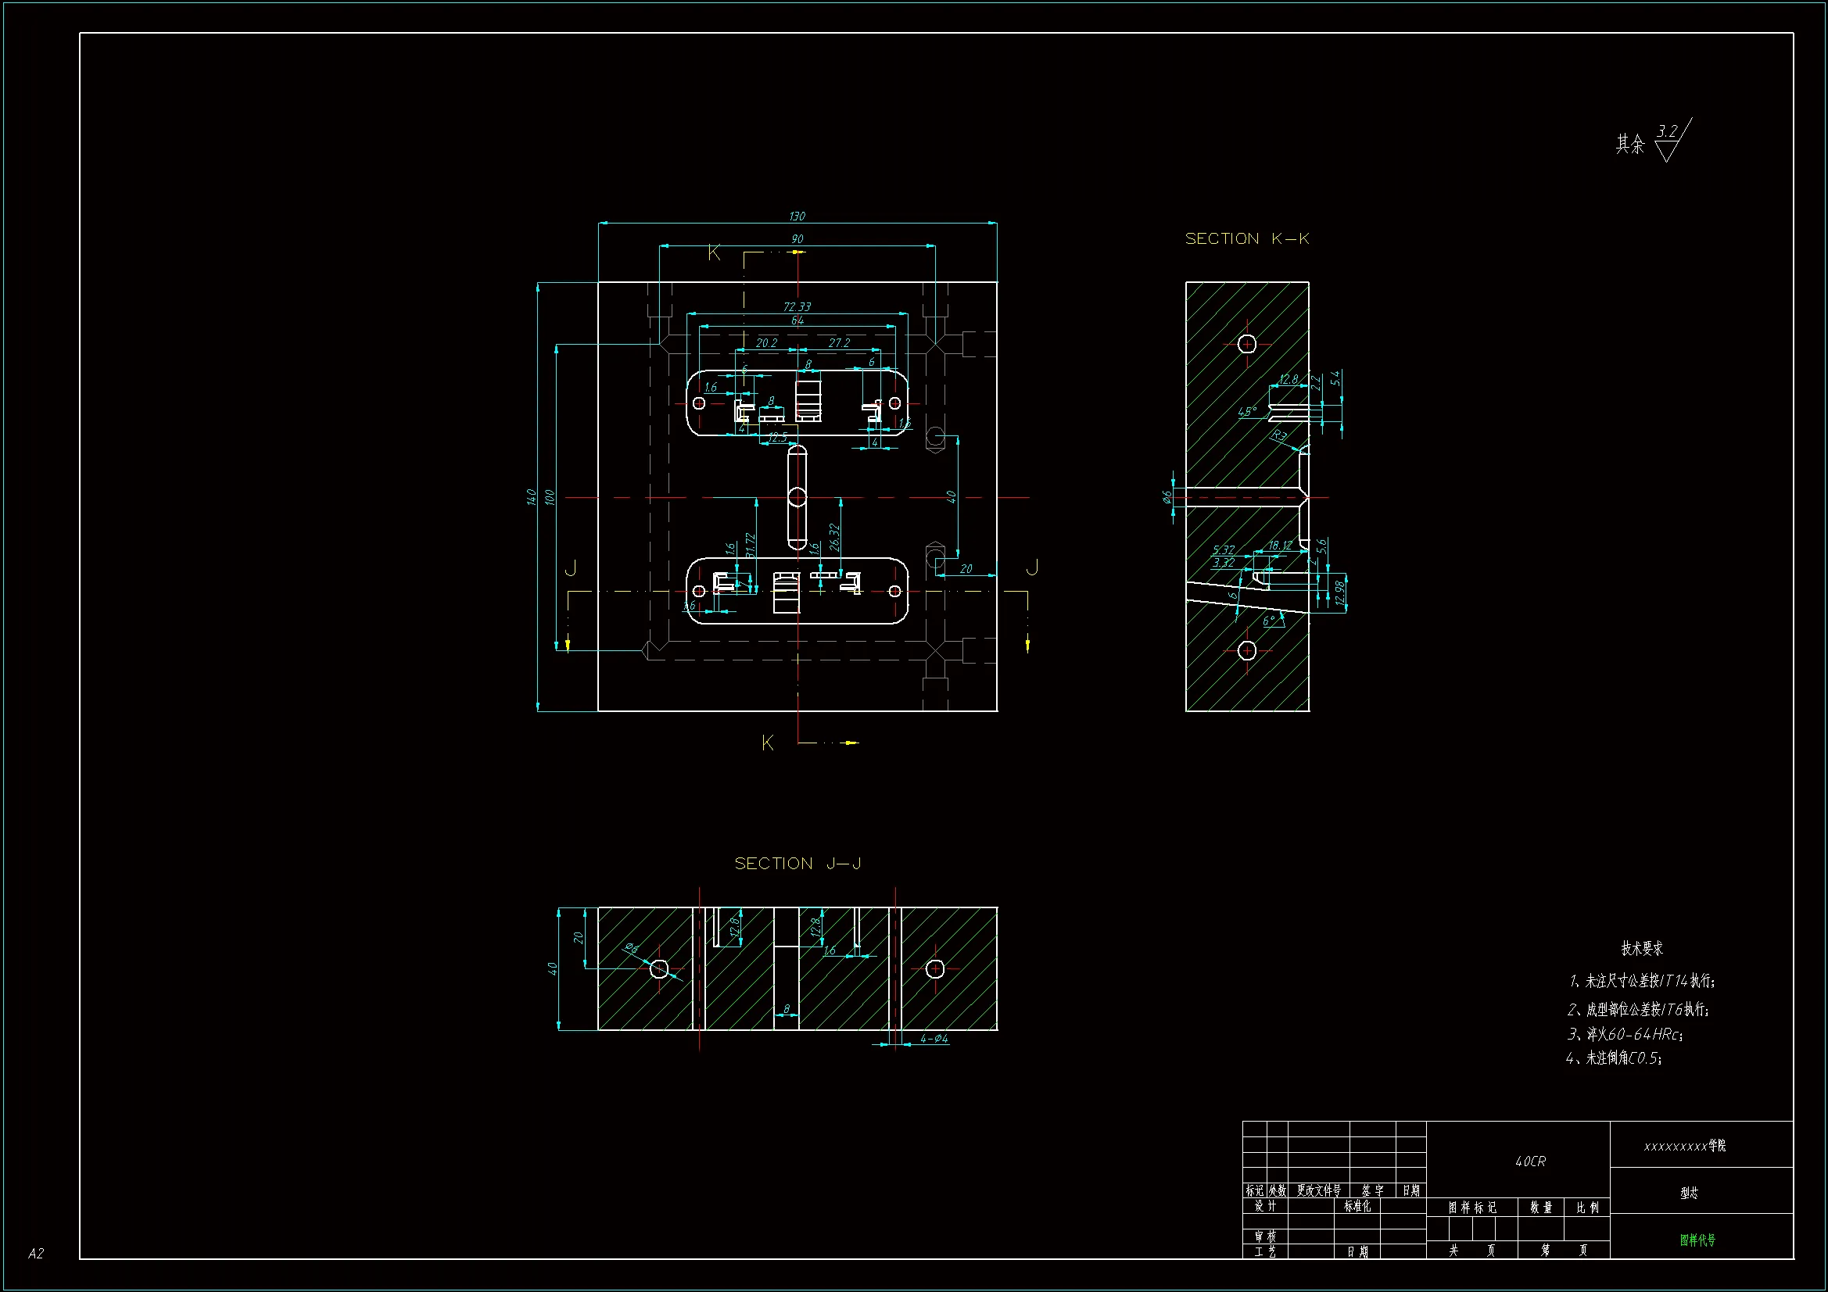Click the A2 sheet size label
This screenshot has width=1828, height=1292.
point(36,1254)
